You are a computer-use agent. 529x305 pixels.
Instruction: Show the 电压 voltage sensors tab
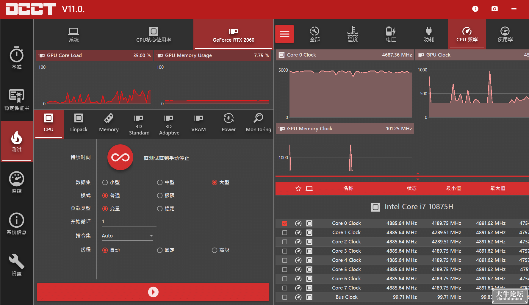391,34
